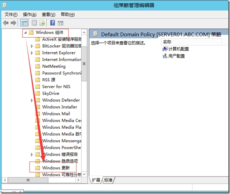Click the tree scroll up arrow
The image size is (230, 194).
coord(84,32)
